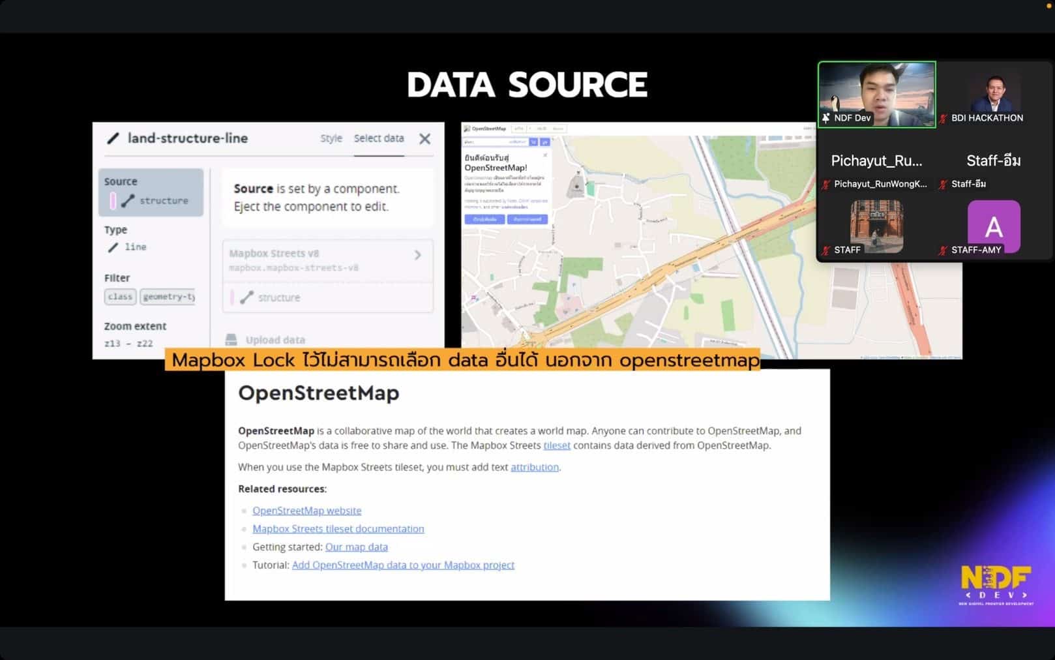Click the attribution hyperlink
1055x660 pixels.
(534, 467)
